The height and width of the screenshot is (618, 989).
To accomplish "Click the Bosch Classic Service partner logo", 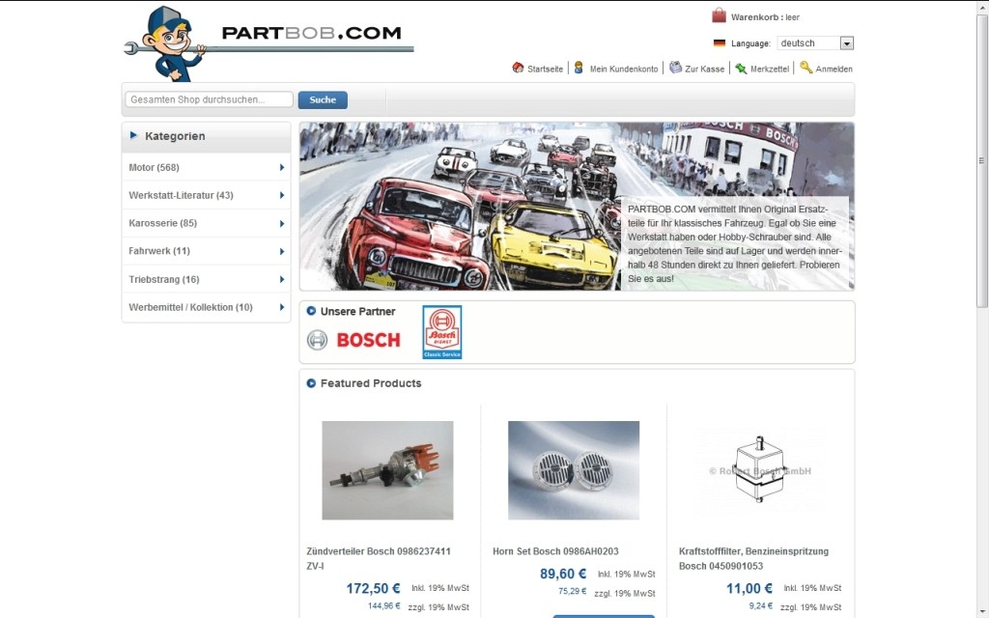I will pyautogui.click(x=442, y=332).
